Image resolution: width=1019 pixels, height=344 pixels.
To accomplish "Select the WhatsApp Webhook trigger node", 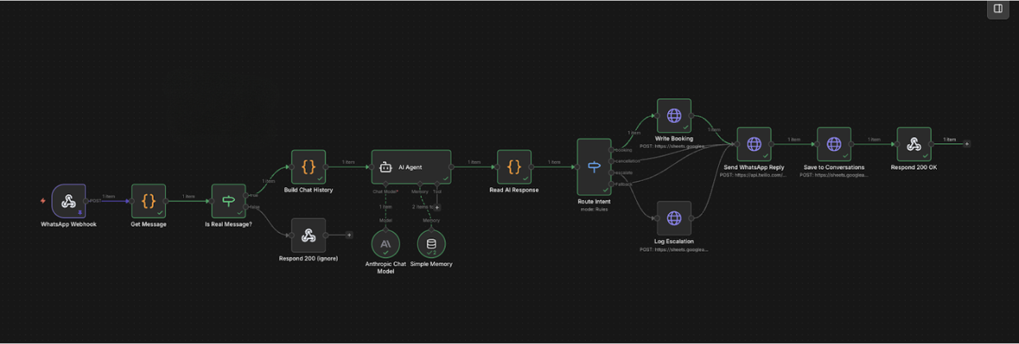I will 68,201.
